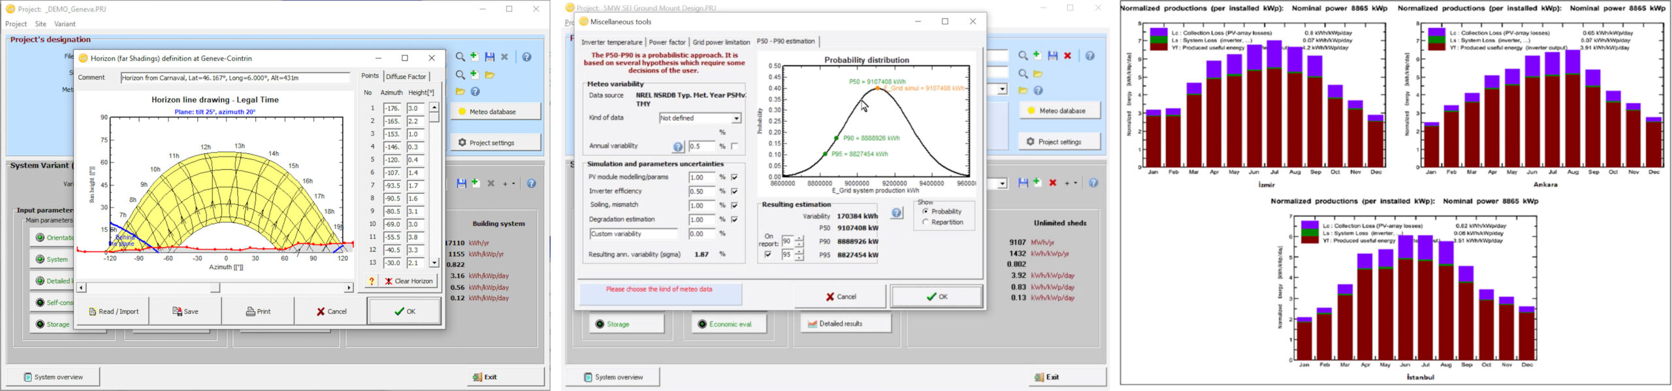Click new-project green-plus icon in DEMO_Geneva top row
The height and width of the screenshot is (391, 1672).
(475, 57)
